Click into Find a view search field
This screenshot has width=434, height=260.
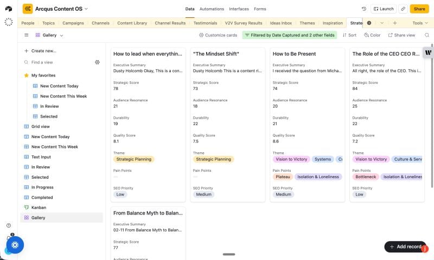[x=58, y=62]
